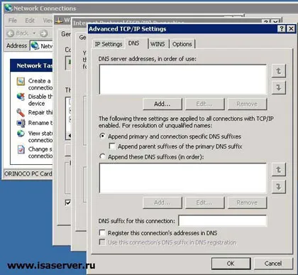The width and height of the screenshot is (298, 275).
Task: Select the DNS tab
Action: tap(134, 43)
